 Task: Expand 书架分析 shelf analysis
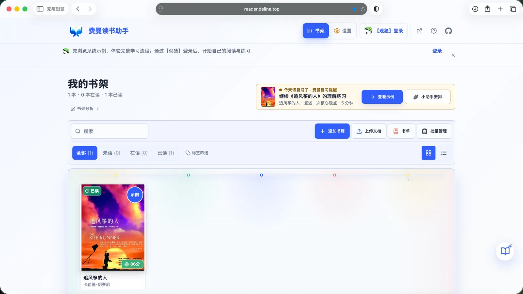[85, 109]
